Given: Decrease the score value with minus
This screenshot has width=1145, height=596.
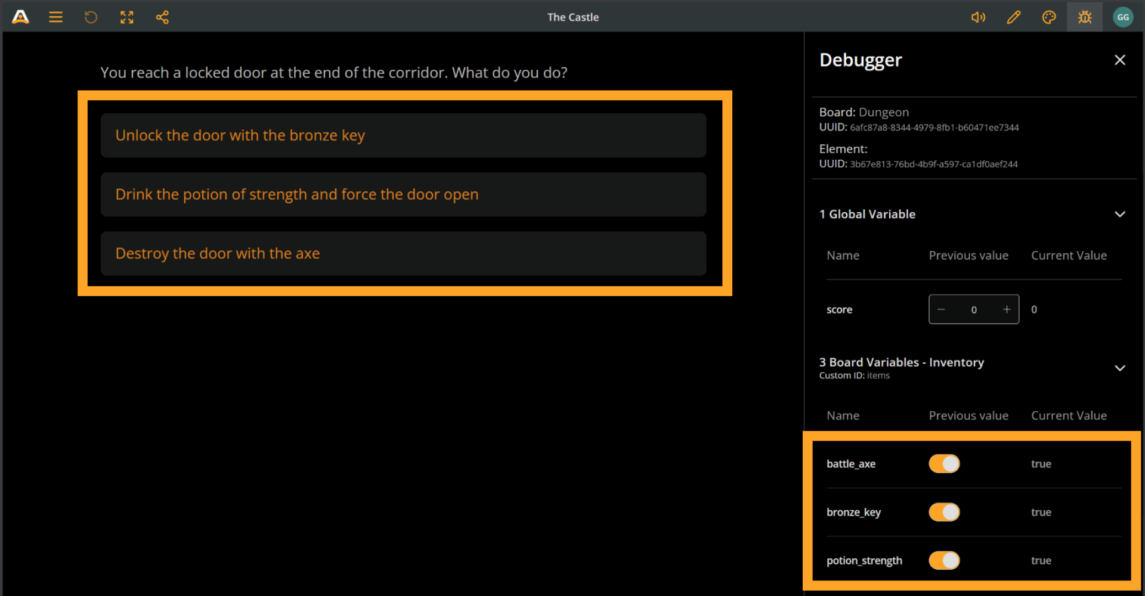Looking at the screenshot, I should (941, 309).
